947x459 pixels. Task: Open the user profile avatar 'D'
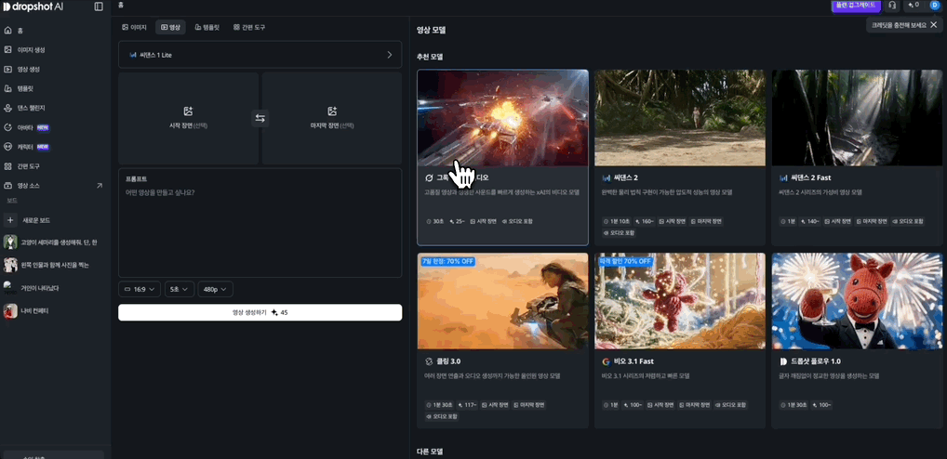[x=935, y=6]
